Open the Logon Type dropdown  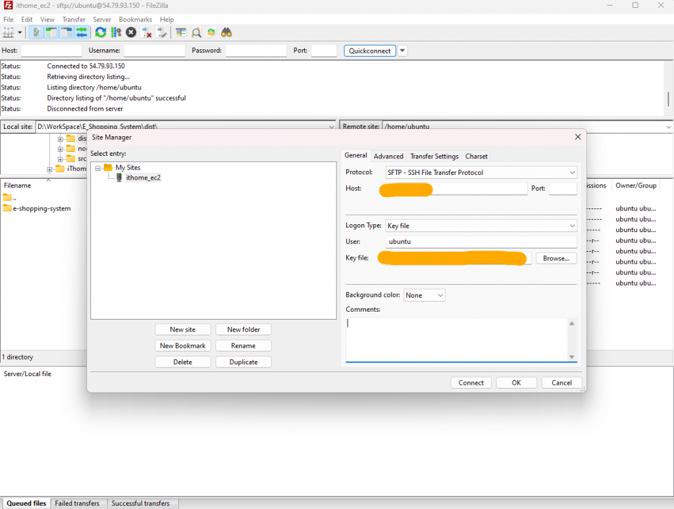tap(481, 226)
